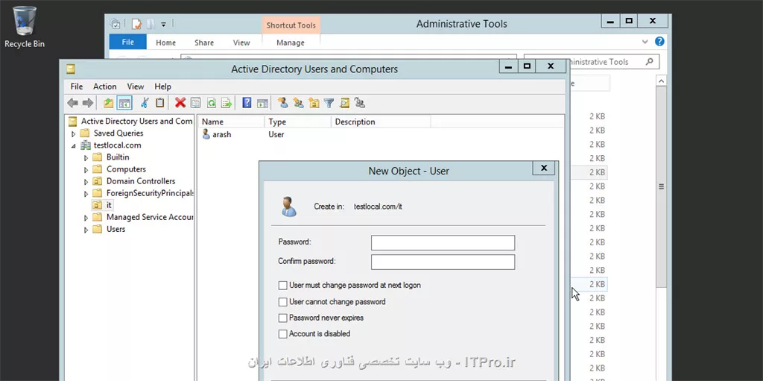The height and width of the screenshot is (381, 763).
Task: Open the Quick Access Toolbar dropdown arrow
Action: point(163,24)
